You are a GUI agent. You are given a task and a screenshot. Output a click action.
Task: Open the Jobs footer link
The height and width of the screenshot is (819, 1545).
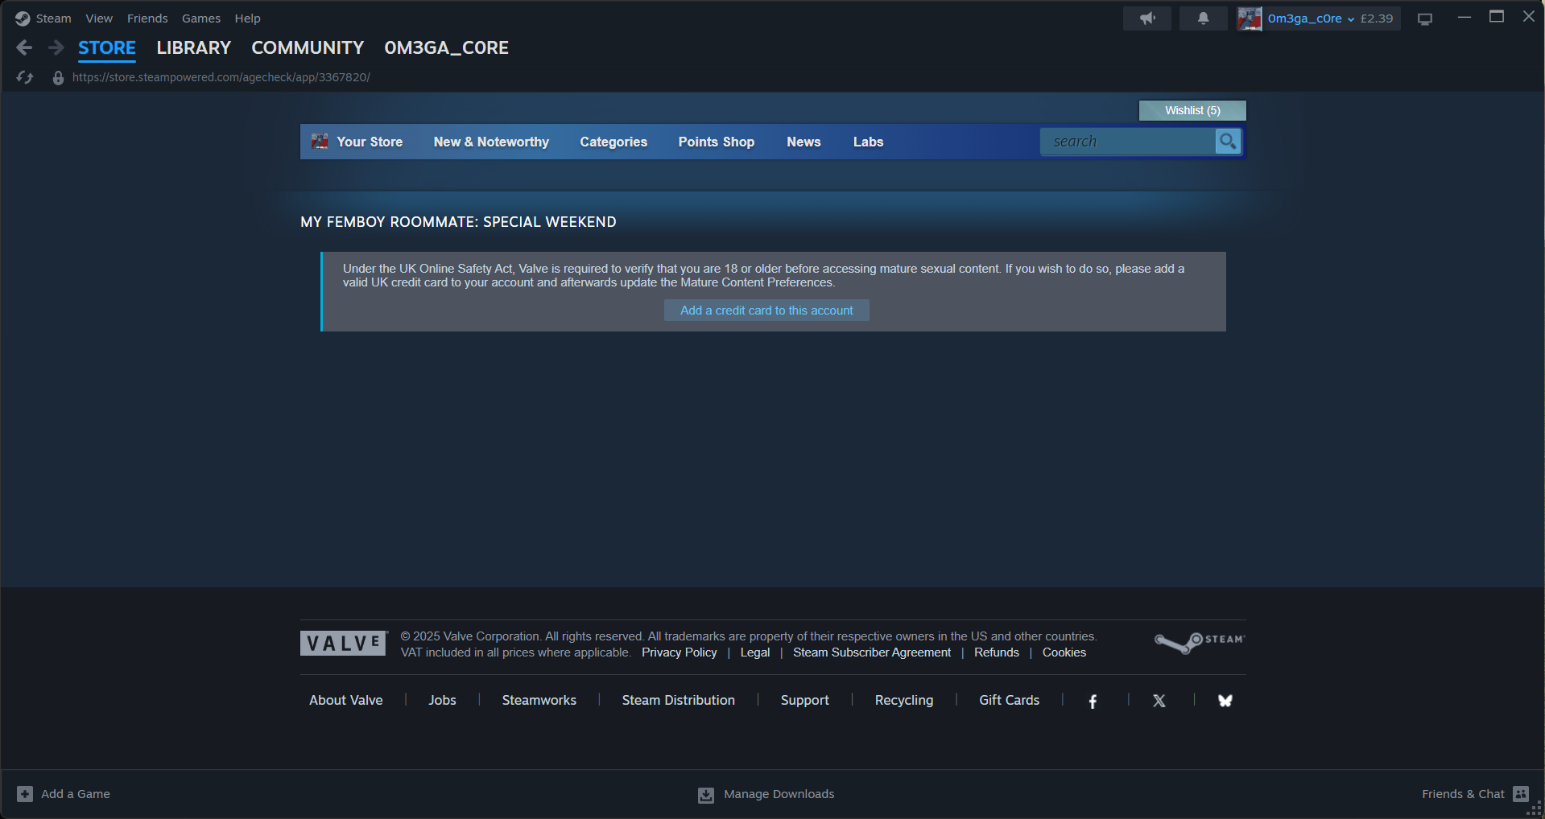coord(442,700)
